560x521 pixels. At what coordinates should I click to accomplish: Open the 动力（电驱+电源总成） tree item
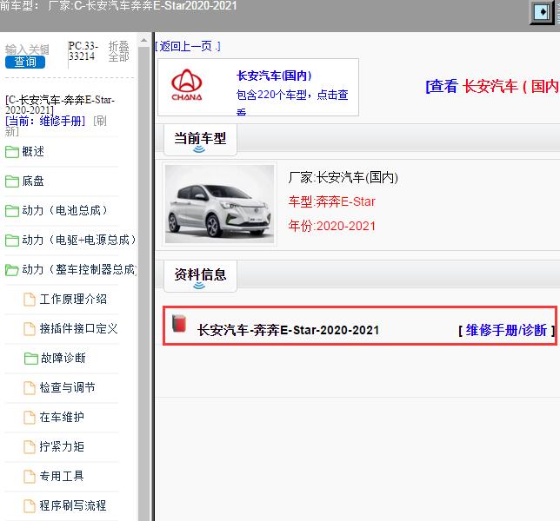(x=79, y=240)
